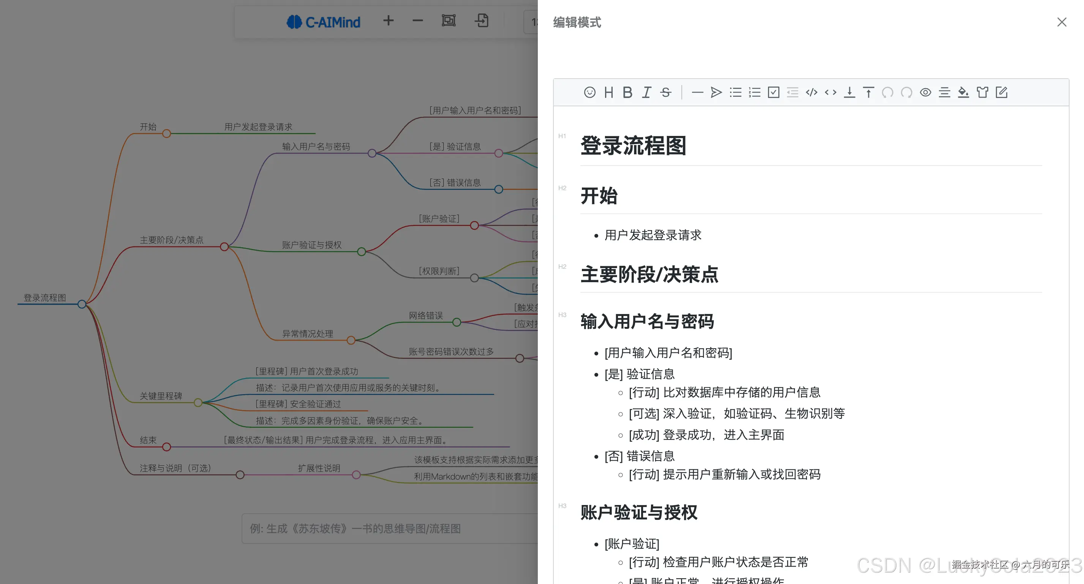Apply italic formatting from the toolbar

coord(646,92)
